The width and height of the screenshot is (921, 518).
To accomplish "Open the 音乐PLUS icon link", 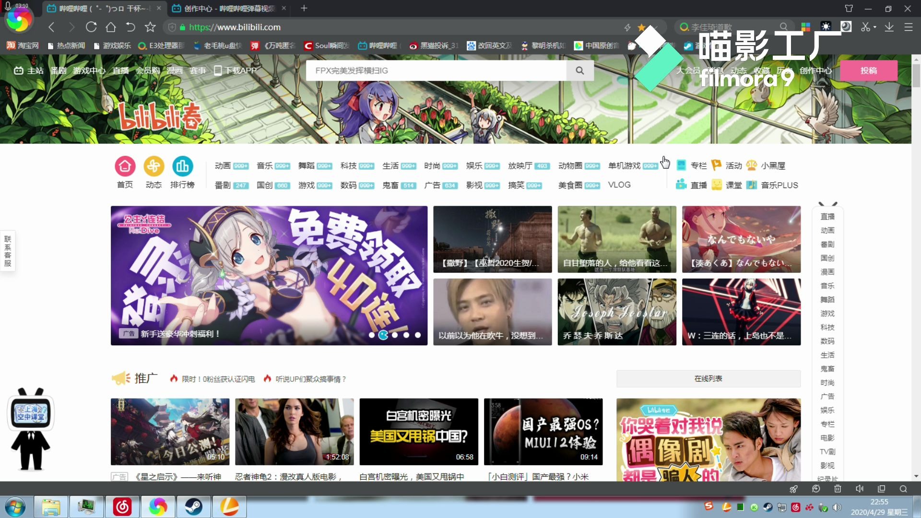I will [772, 185].
